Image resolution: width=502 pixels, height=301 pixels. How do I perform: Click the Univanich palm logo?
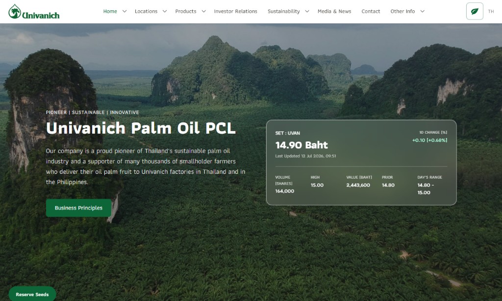pyautogui.click(x=34, y=12)
